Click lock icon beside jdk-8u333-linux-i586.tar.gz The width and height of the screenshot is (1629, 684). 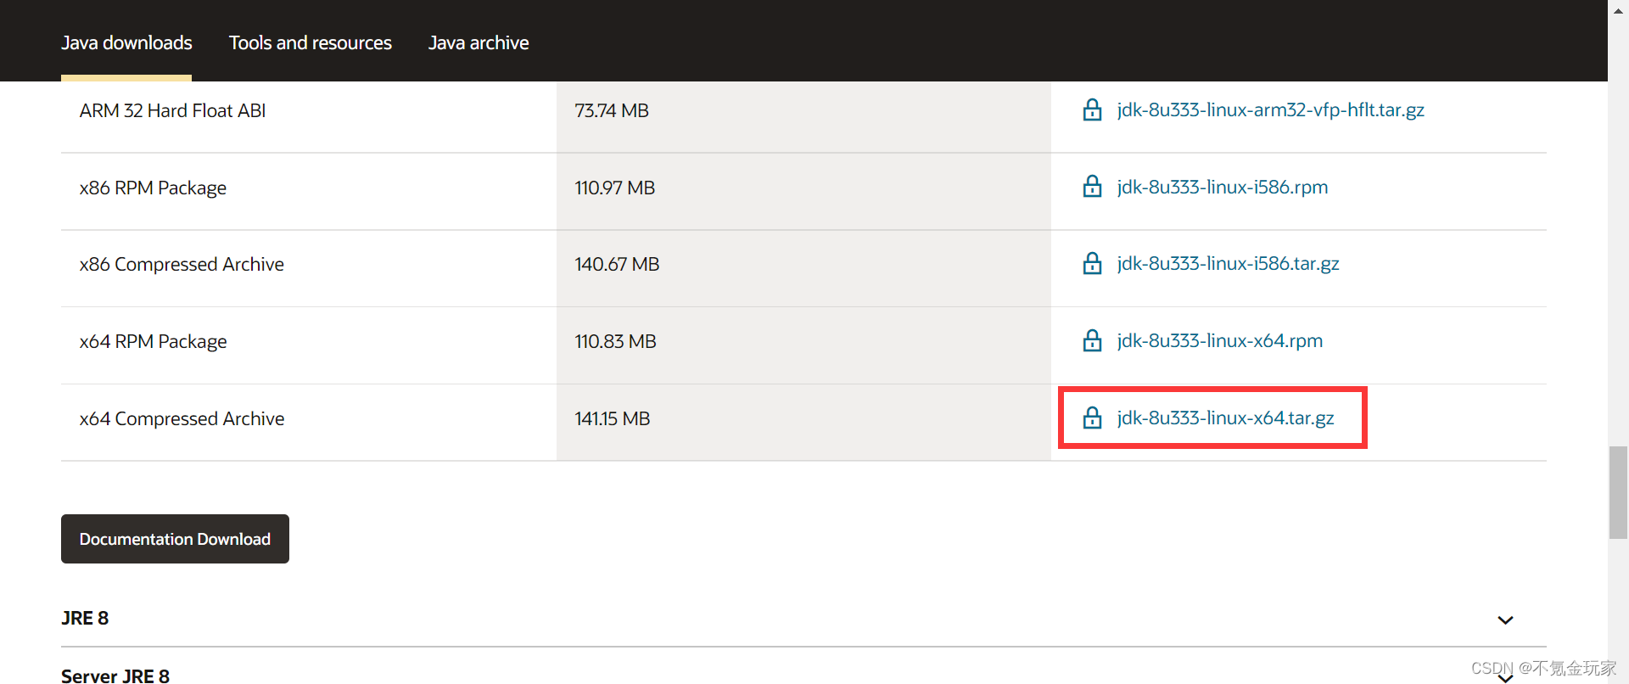1092,264
